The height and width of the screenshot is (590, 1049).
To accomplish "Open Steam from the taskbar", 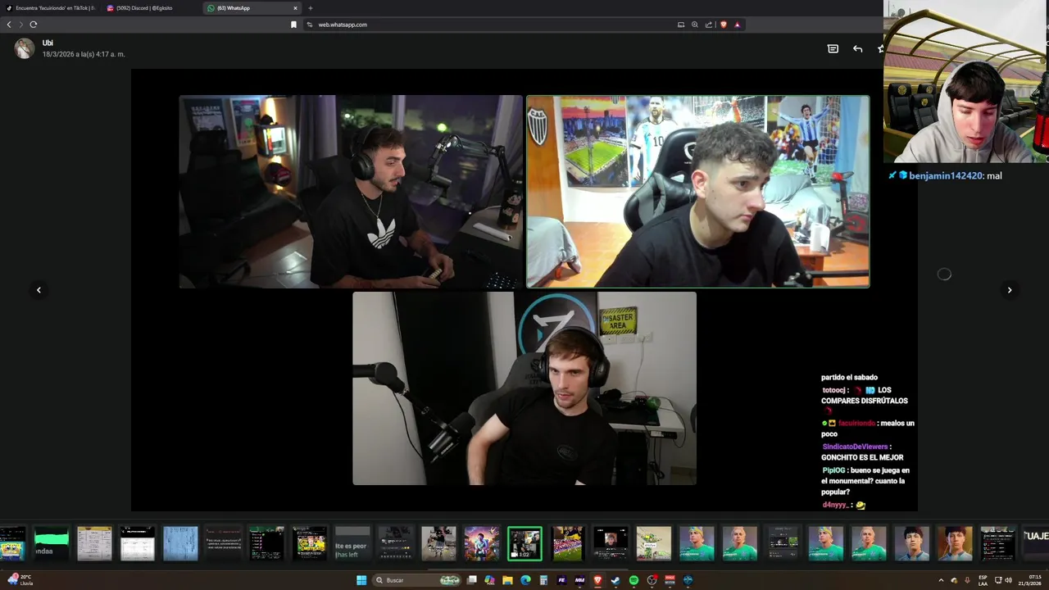I will [x=615, y=580].
